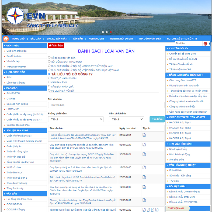Select 'TÀI LIỆU NỘI BỘ CÔNG TY' radio
212x212 pixels.
click(49, 74)
